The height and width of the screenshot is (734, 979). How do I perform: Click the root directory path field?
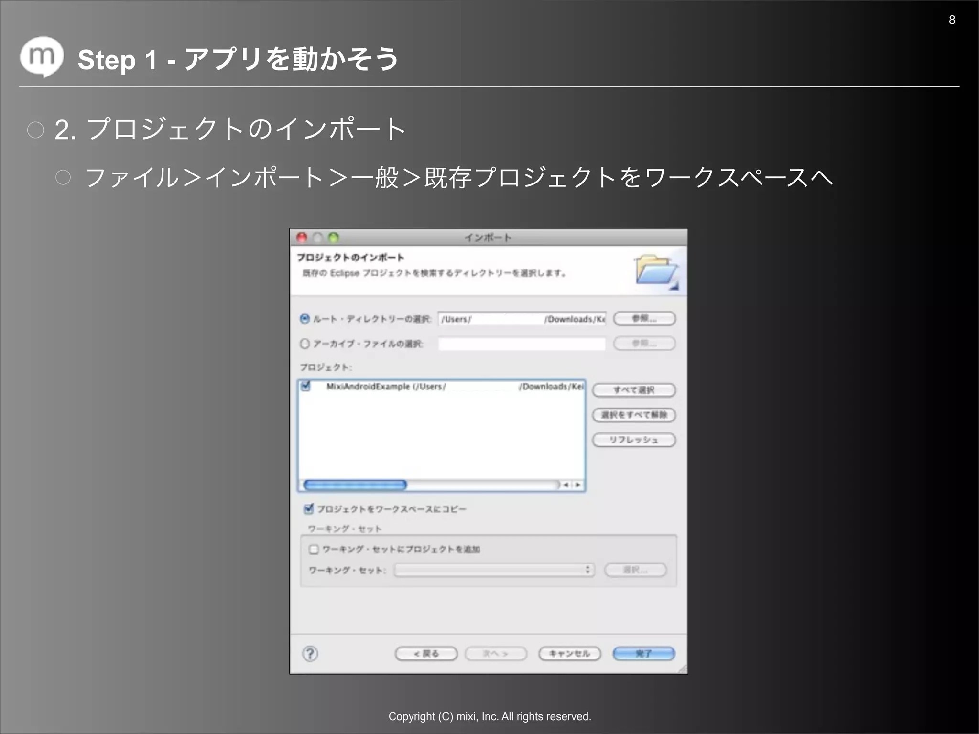522,319
